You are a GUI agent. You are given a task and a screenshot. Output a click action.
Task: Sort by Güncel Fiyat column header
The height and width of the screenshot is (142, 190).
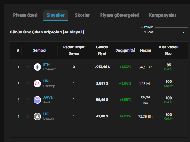coord(102,50)
